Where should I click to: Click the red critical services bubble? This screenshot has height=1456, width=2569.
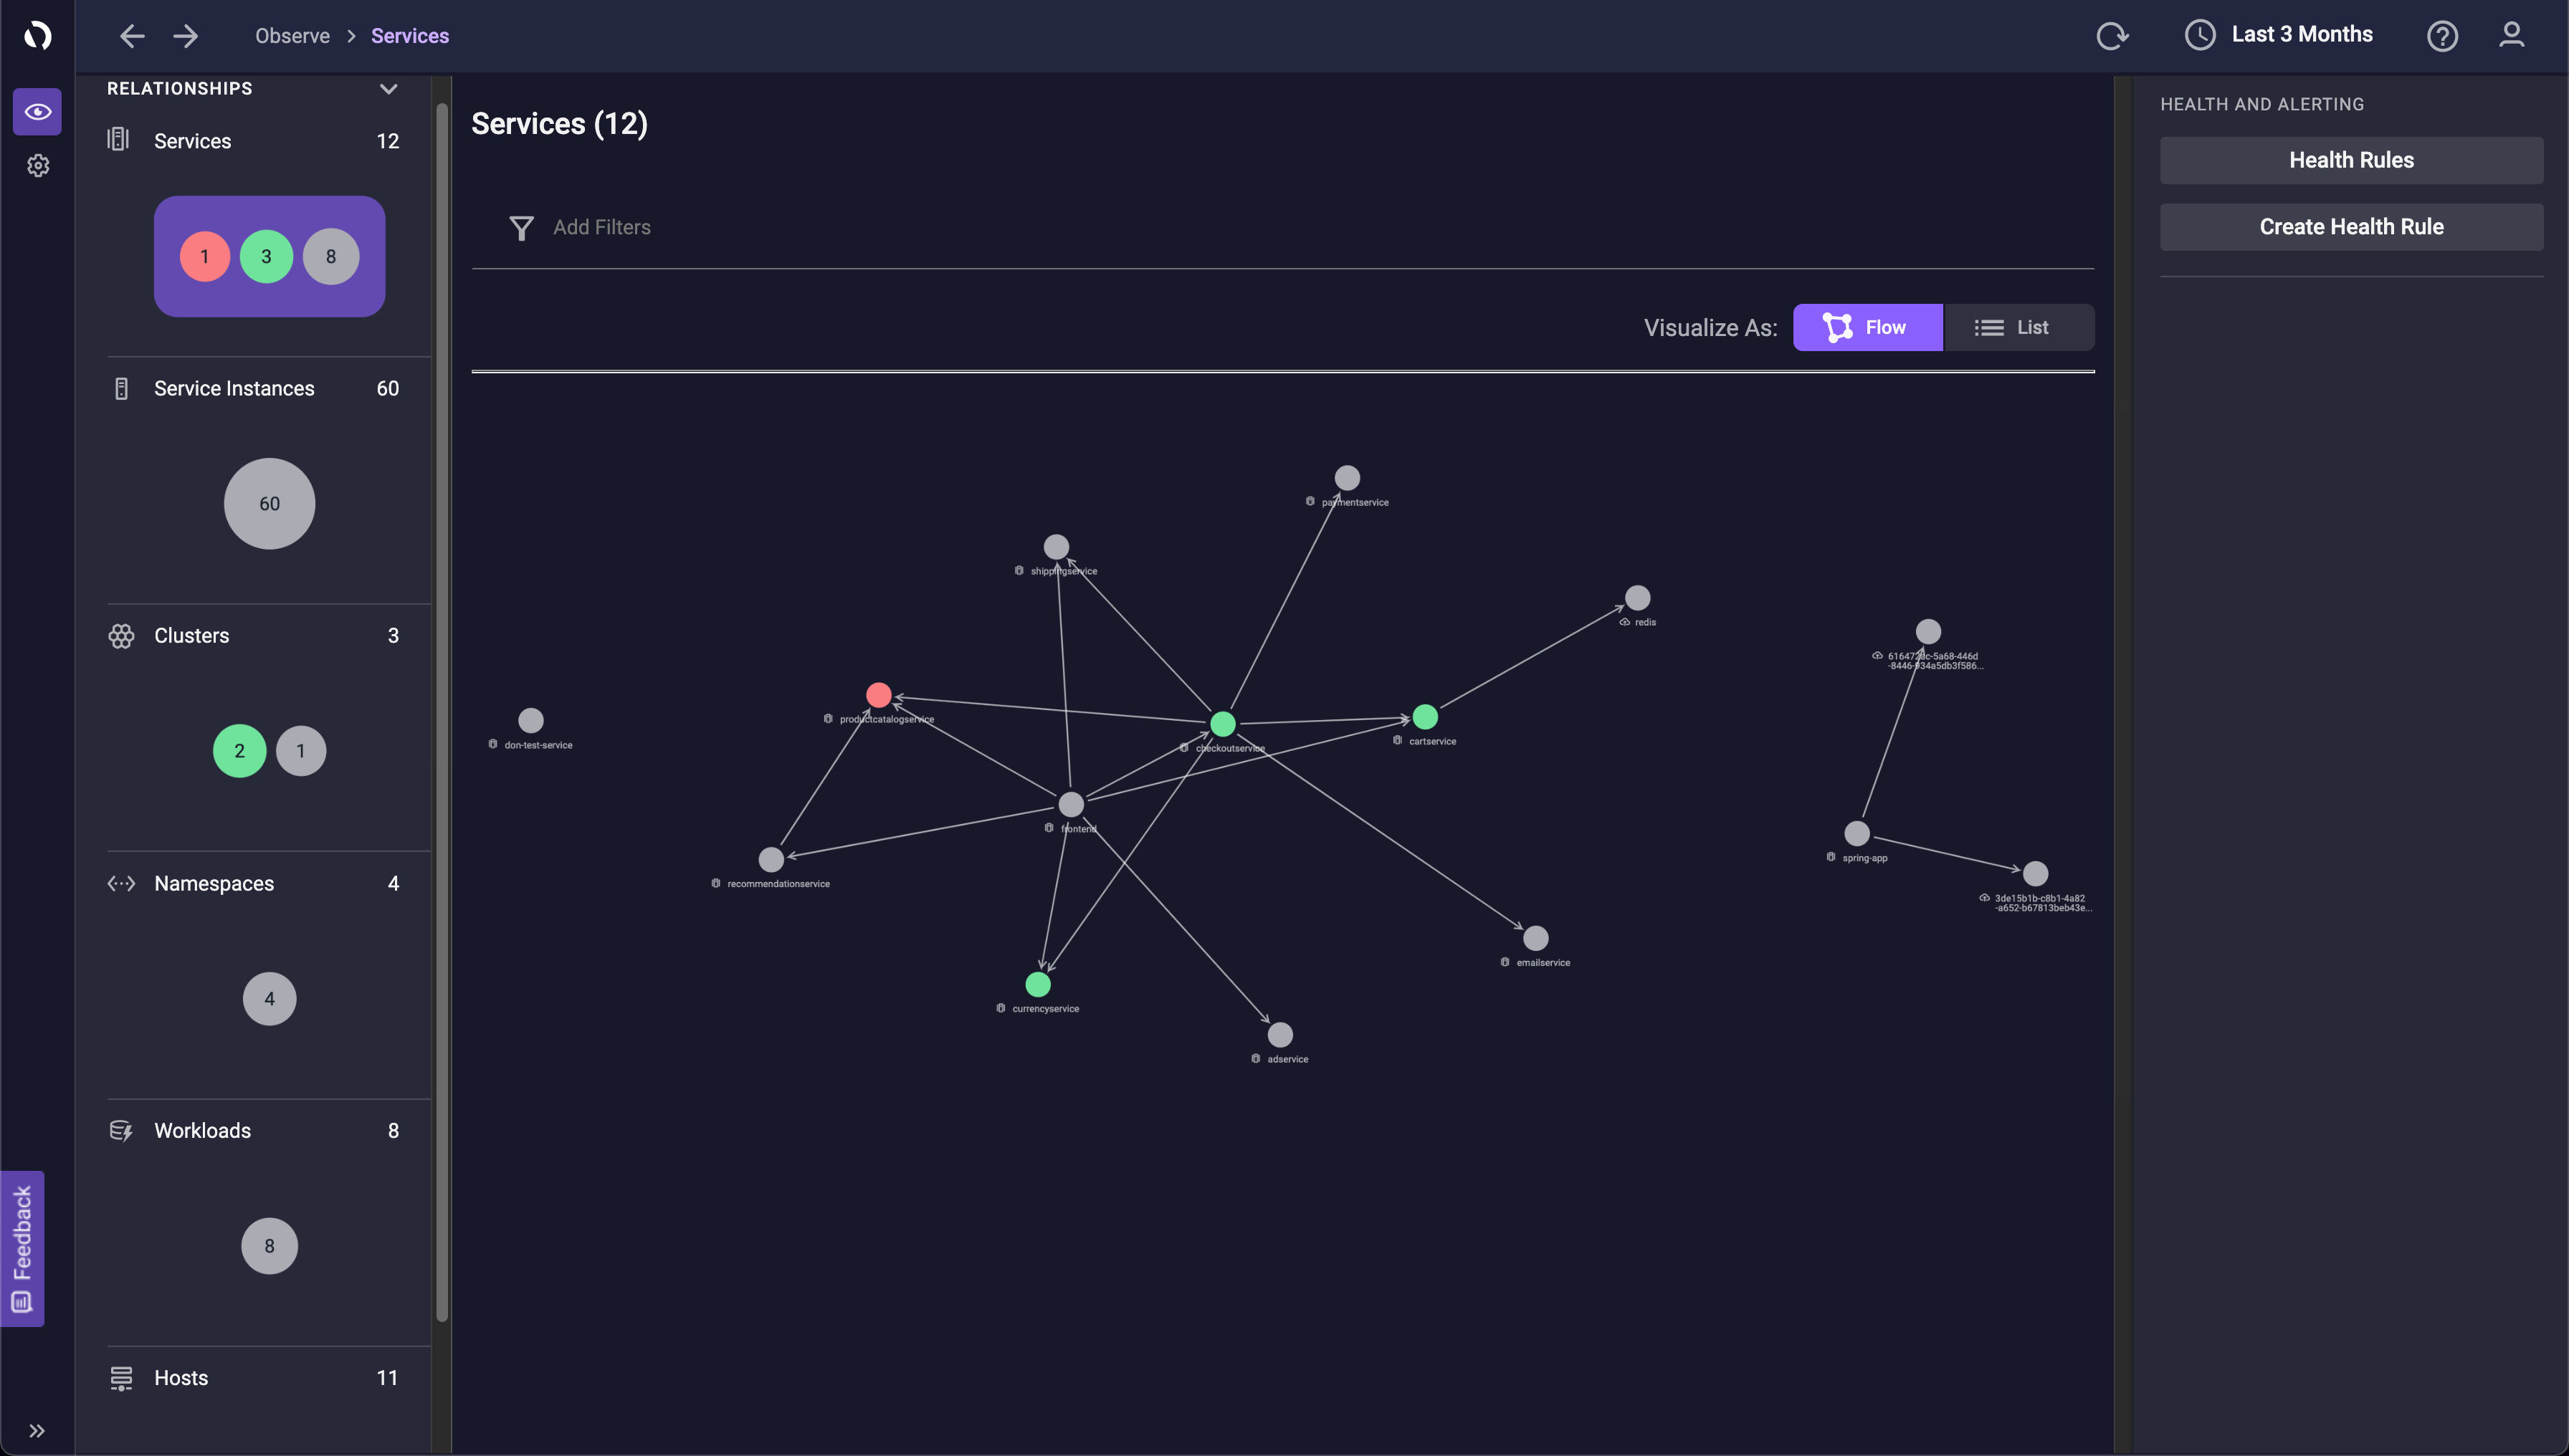[x=205, y=257]
